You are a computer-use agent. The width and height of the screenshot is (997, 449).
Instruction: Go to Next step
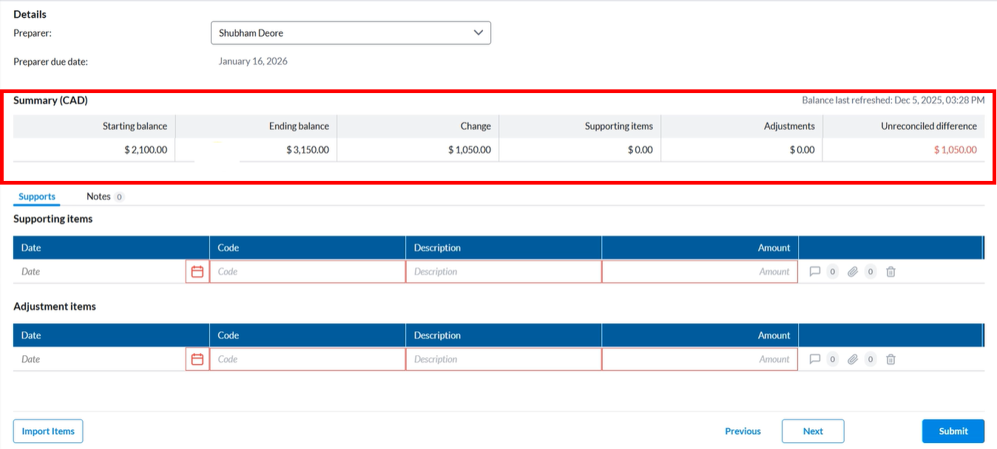click(x=813, y=431)
